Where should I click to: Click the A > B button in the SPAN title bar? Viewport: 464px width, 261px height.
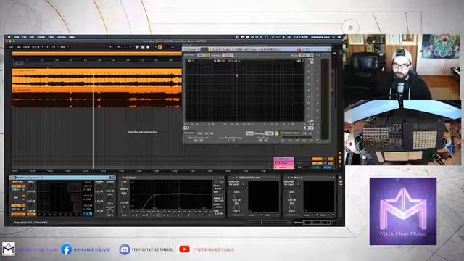pyautogui.click(x=217, y=49)
